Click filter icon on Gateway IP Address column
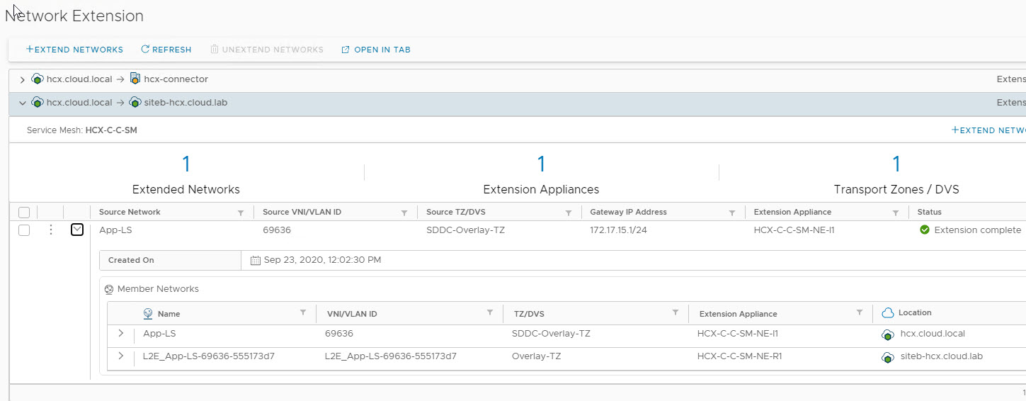The width and height of the screenshot is (1026, 401). coord(732,213)
